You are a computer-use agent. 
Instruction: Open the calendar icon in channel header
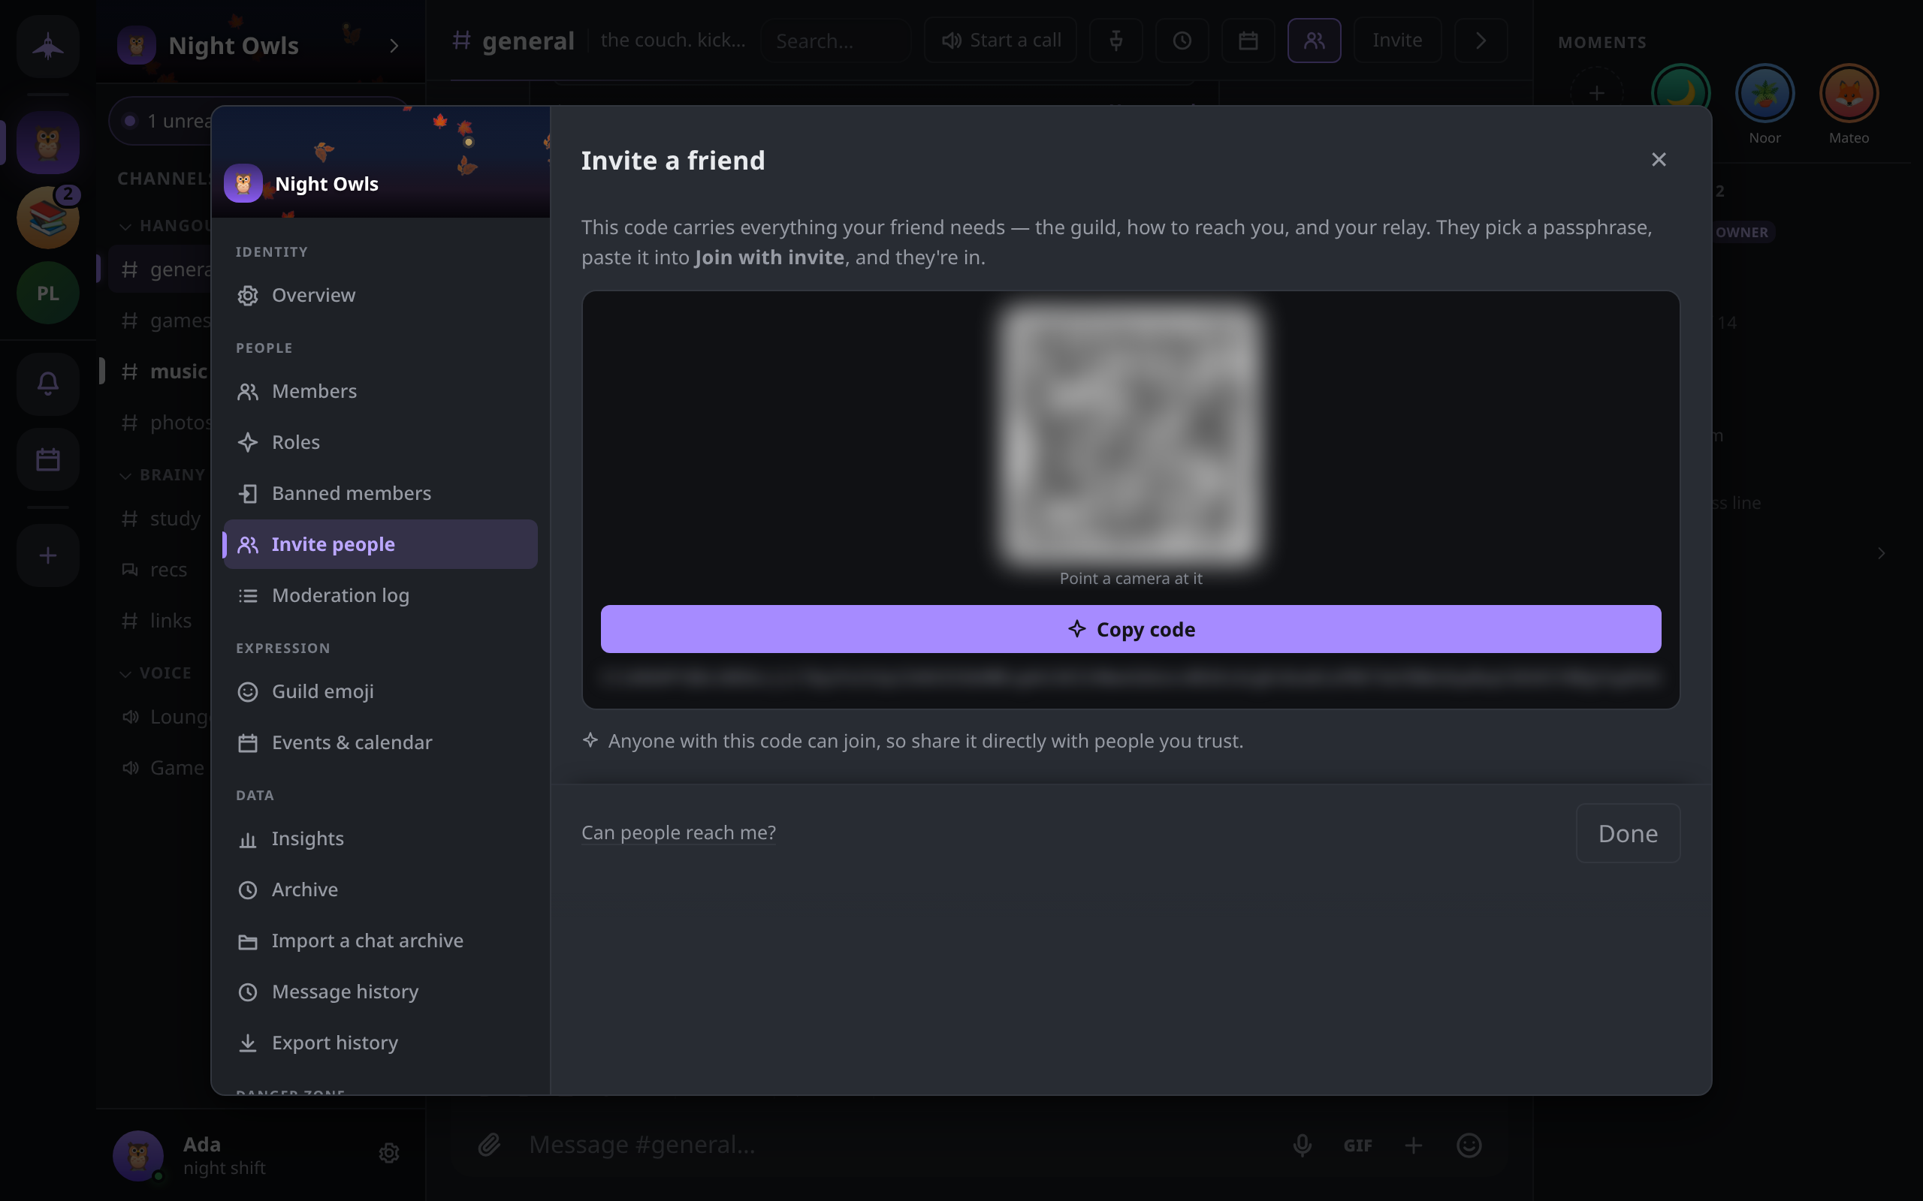(x=1248, y=41)
